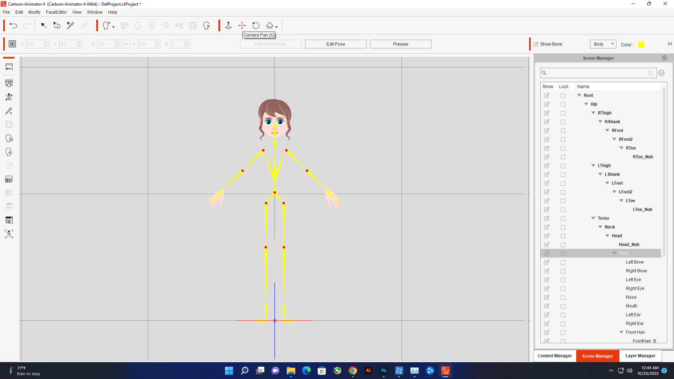The height and width of the screenshot is (379, 674).
Task: Close the Scene Manager panel
Action: [665, 58]
